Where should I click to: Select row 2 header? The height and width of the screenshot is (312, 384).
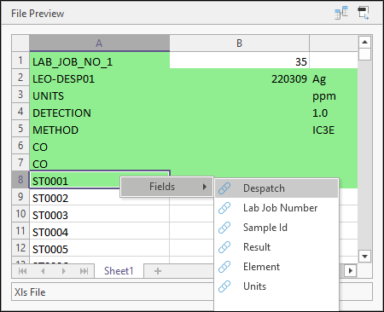point(20,78)
